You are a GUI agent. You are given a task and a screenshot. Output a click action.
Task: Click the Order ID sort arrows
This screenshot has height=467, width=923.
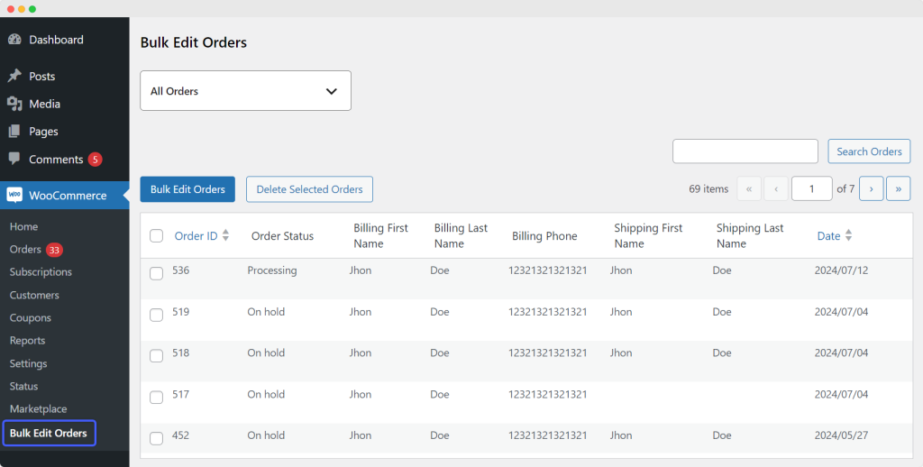(226, 235)
